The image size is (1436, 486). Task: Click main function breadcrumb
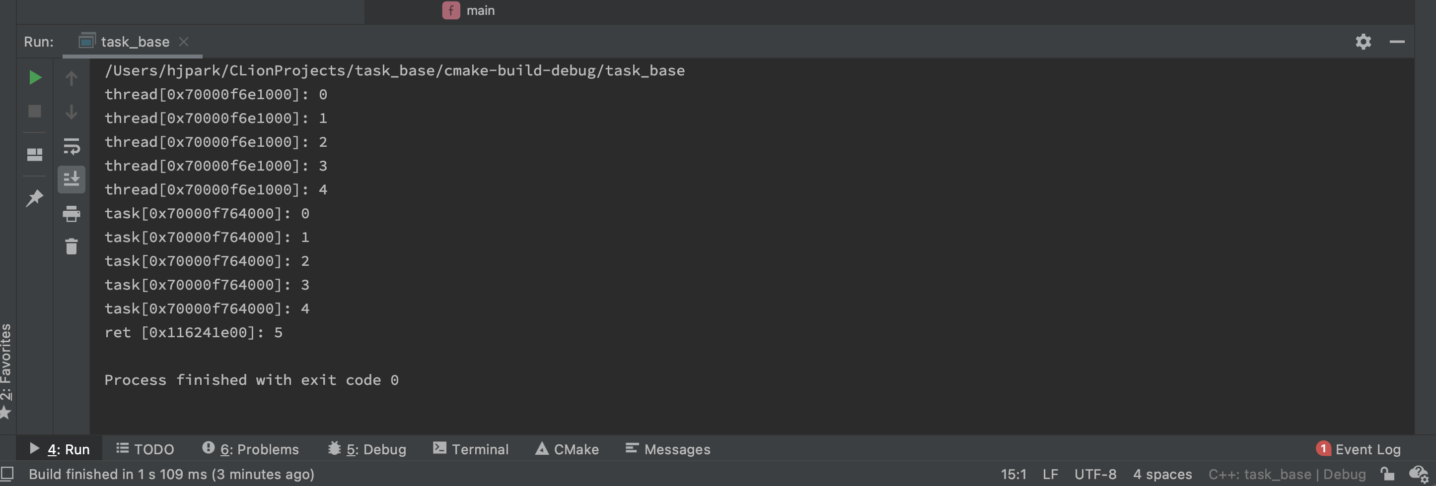[469, 10]
